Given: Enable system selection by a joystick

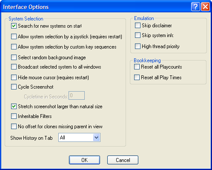Looking at the screenshot, I should [14, 37].
